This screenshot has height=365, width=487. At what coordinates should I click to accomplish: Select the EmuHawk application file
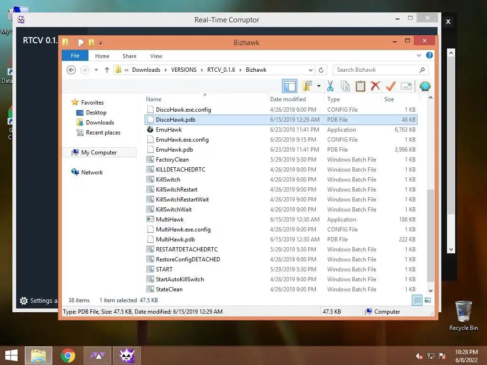(x=281, y=130)
